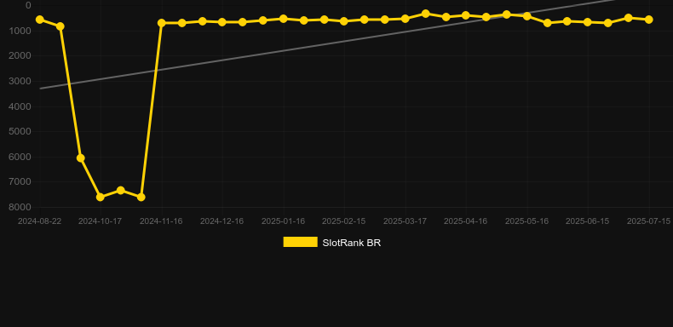Select the data point for 2024-10-17

(101, 197)
